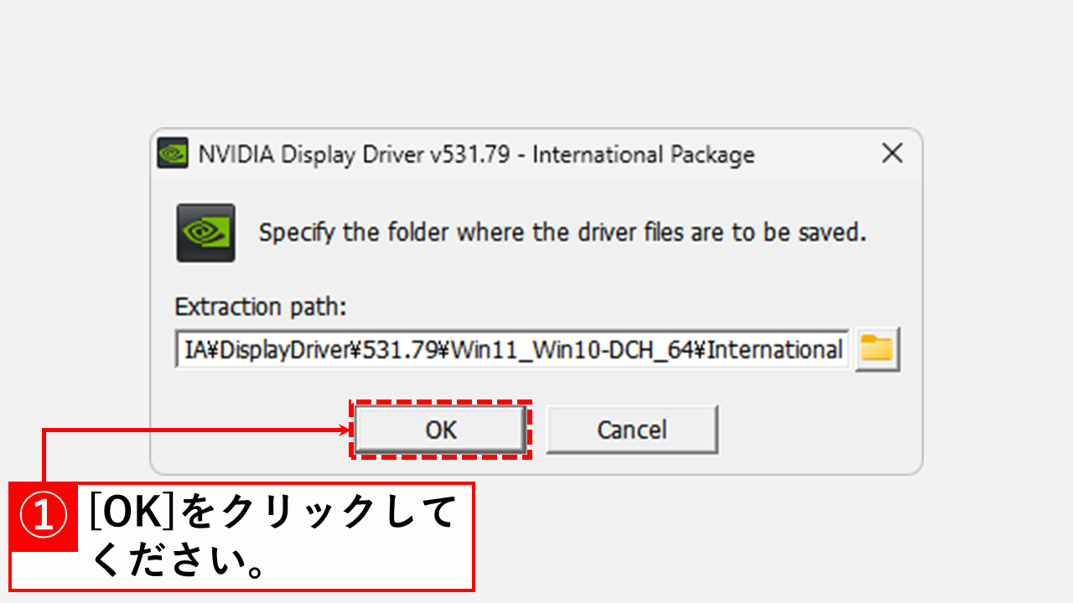Select the NVIDIA logo icon in the title bar
The height and width of the screenshot is (603, 1073).
pyautogui.click(x=172, y=154)
